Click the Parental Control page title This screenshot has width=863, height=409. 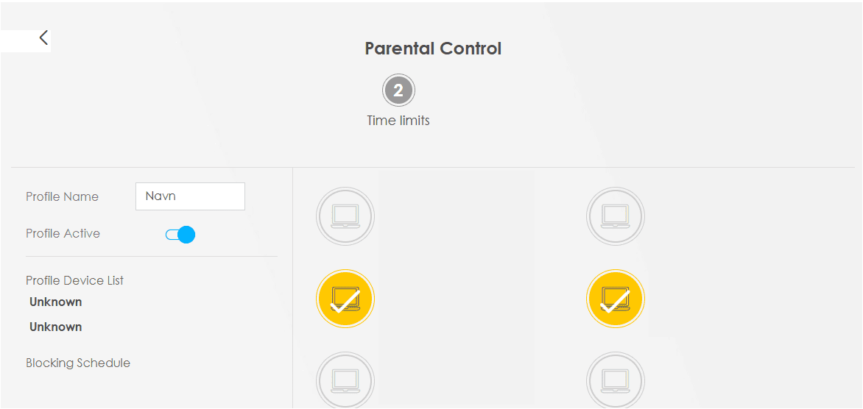(433, 49)
